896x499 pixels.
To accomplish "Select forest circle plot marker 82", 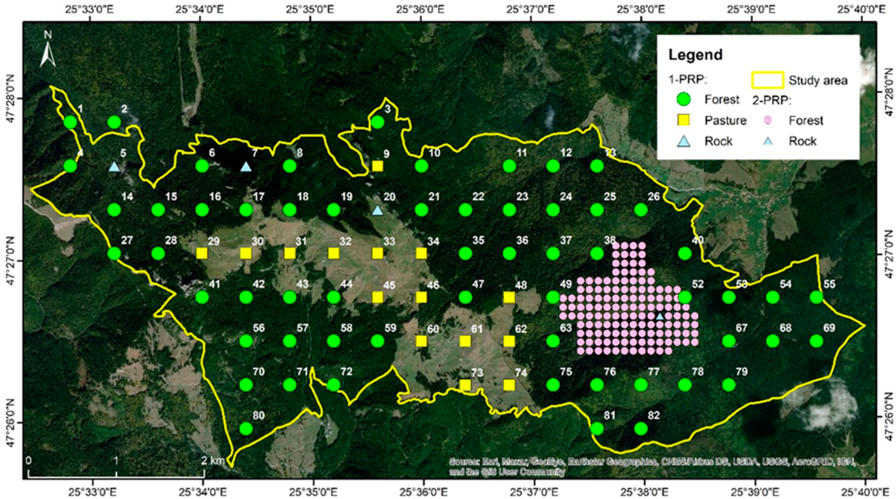I will (641, 429).
